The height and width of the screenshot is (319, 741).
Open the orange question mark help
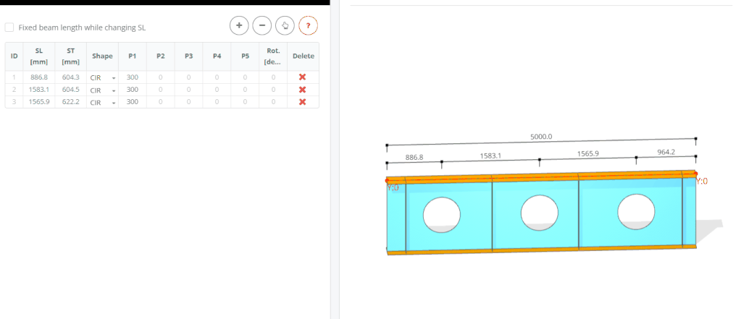308,25
